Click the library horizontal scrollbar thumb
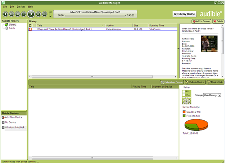This screenshot has height=163, width=225. click(x=92, y=77)
